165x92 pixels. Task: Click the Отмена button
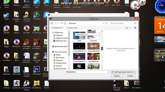(x=130, y=76)
